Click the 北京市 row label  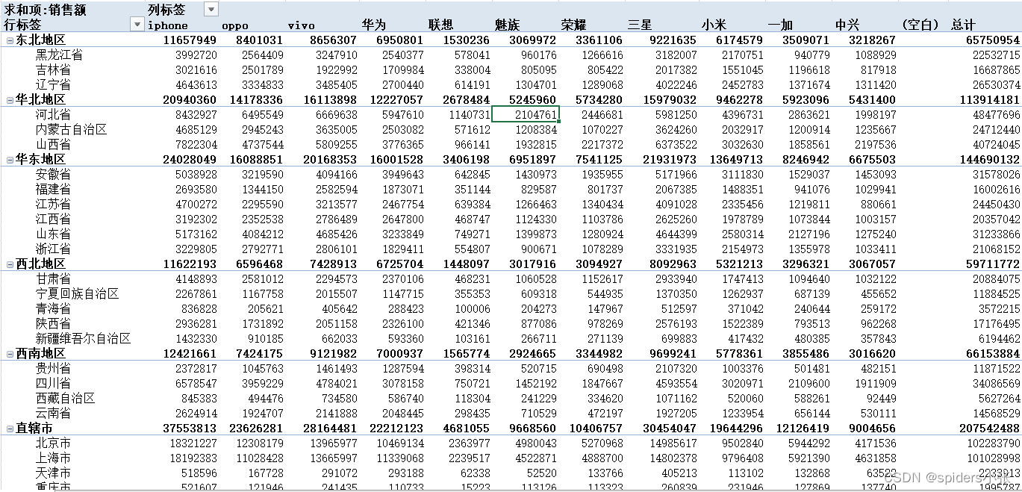[x=53, y=443]
